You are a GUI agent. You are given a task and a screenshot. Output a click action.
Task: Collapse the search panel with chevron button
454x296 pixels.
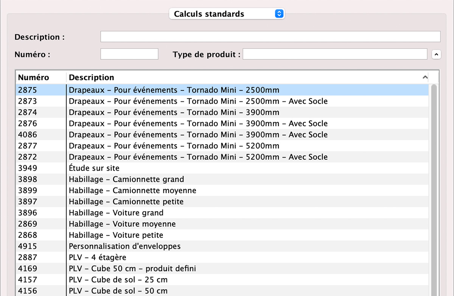click(x=436, y=55)
